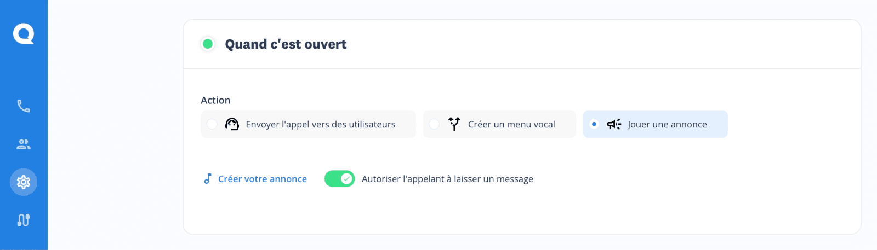Screen dimensions: 877x250
Task: Click the headset icon for user routing
Action: (x=232, y=124)
